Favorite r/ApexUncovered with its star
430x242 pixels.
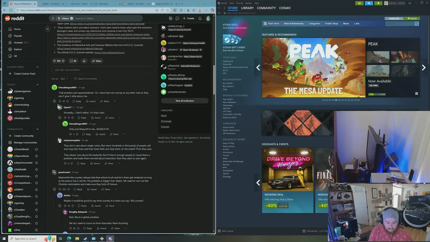pos(36,163)
